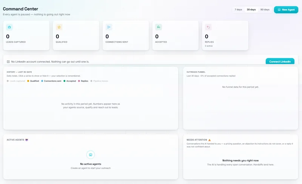Create a New Agent

[286, 10]
